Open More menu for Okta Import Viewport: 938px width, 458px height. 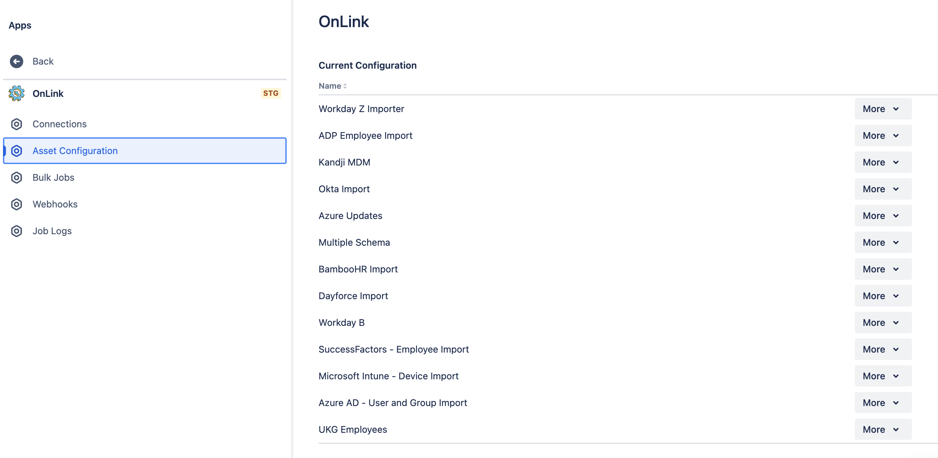(x=883, y=189)
